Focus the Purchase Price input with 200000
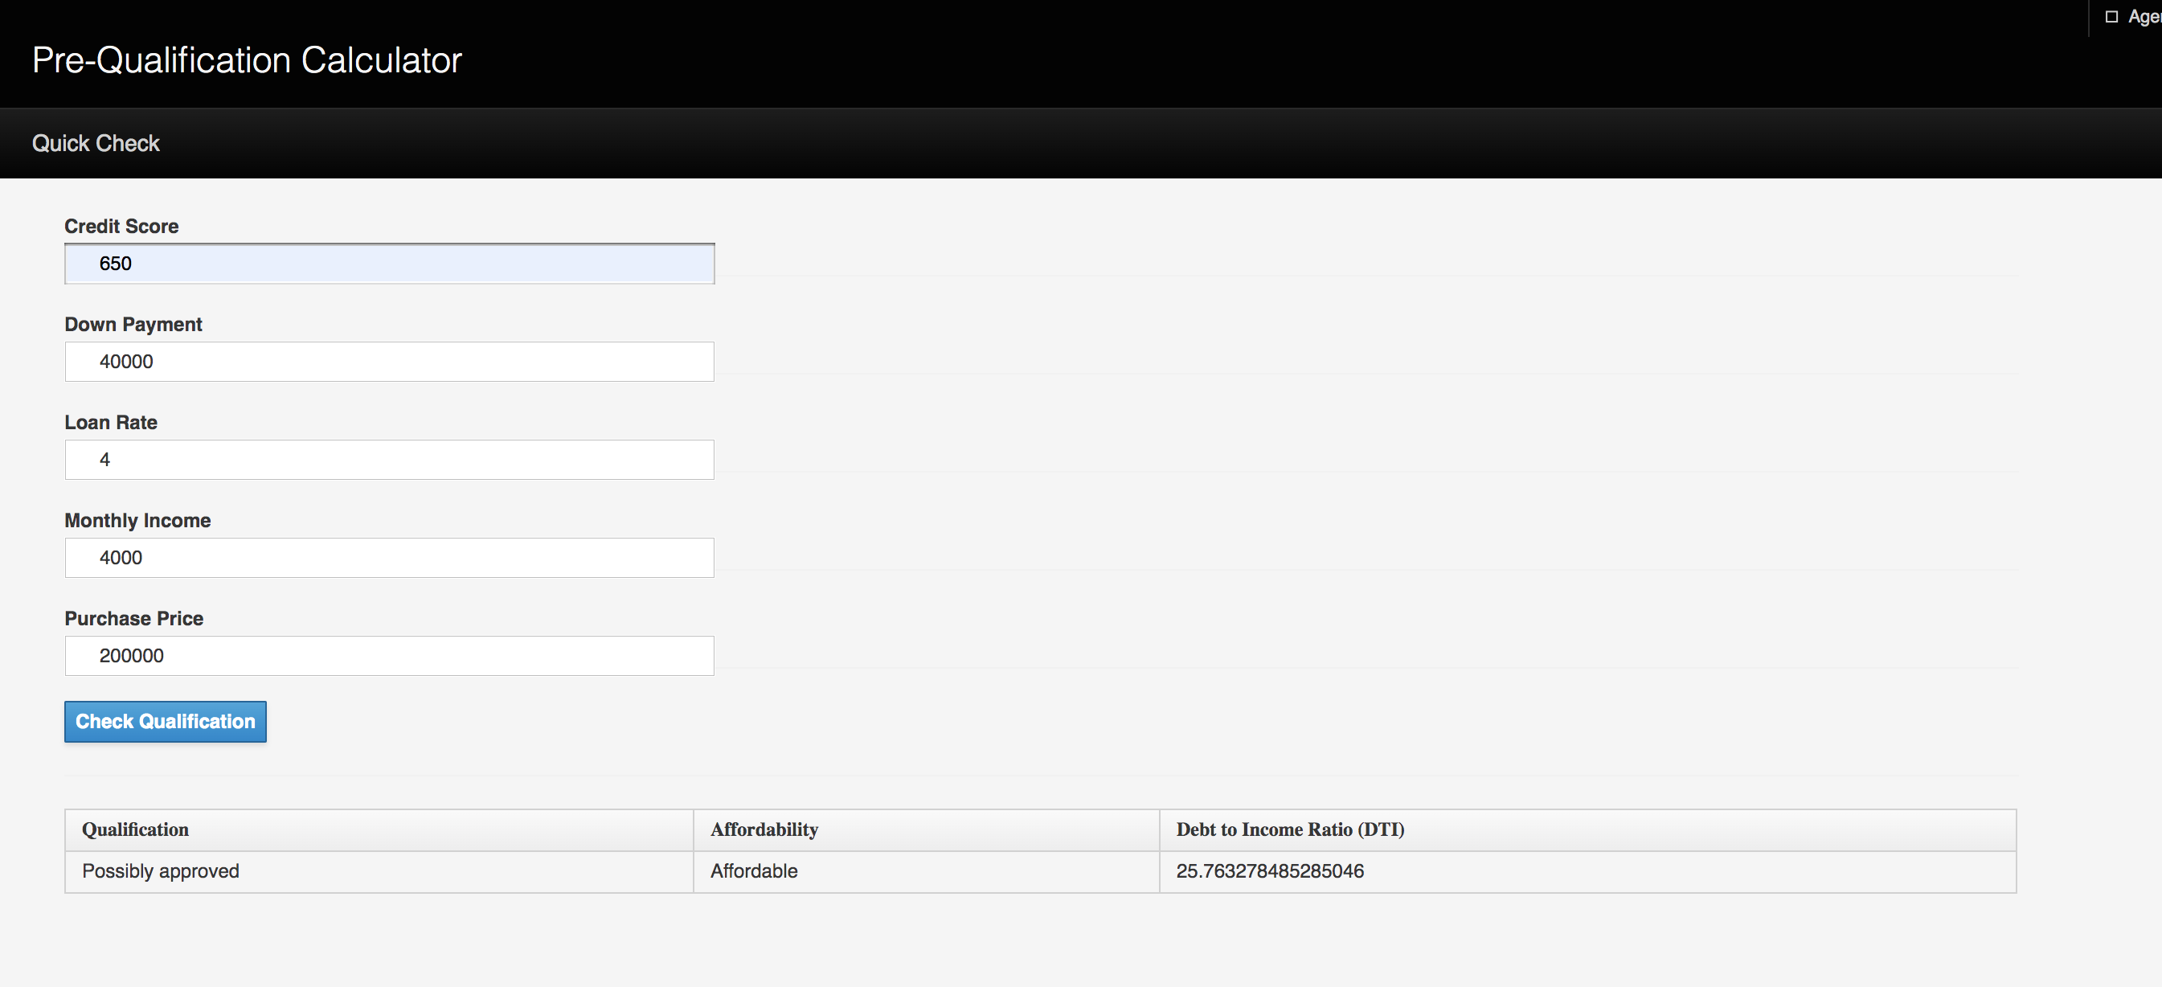Image resolution: width=2162 pixels, height=987 pixels. (390, 656)
